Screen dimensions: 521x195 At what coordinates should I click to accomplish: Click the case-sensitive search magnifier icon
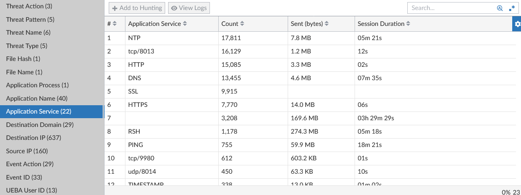pyautogui.click(x=500, y=8)
